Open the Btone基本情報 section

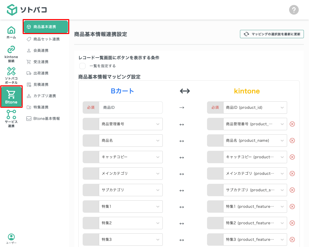pyautogui.click(x=46, y=118)
